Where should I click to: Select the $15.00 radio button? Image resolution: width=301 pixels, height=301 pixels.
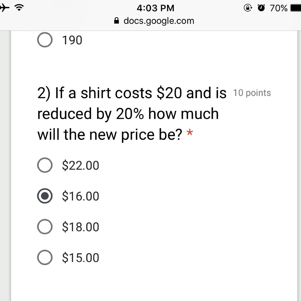tap(45, 258)
